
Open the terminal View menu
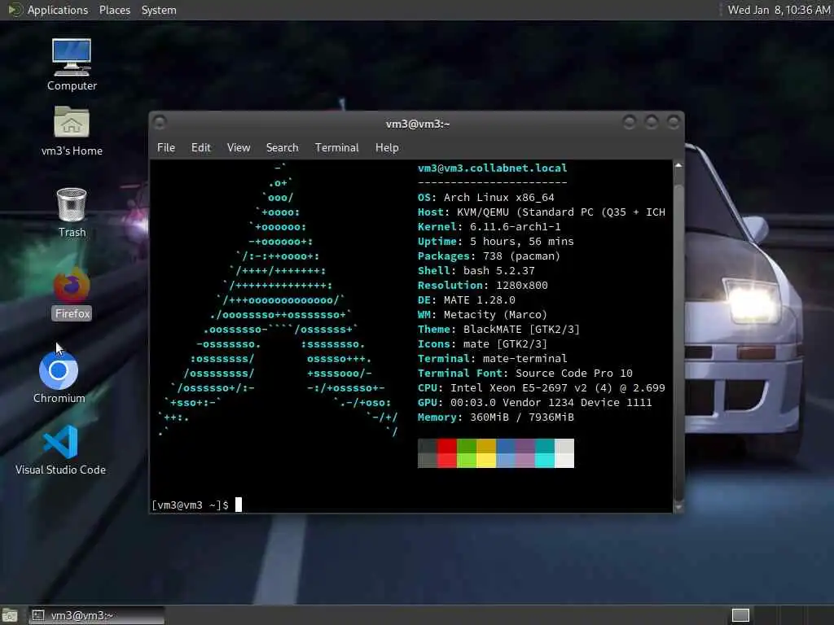(239, 148)
